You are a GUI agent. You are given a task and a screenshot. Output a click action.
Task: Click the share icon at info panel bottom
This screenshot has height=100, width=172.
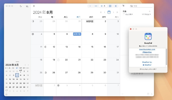[152, 94]
